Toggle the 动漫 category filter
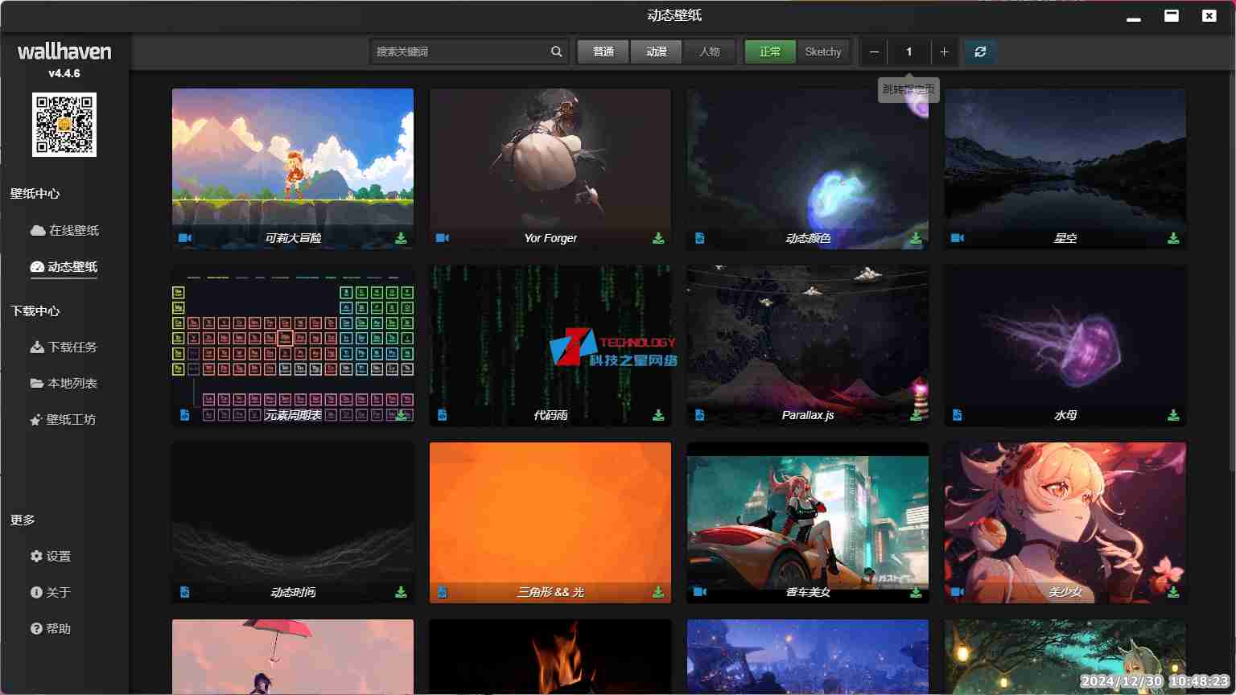Viewport: 1236px width, 695px height. click(x=657, y=51)
